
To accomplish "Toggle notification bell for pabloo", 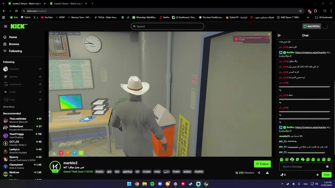I will click(40, 77).
